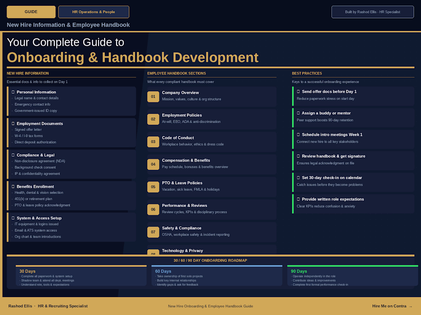Check the Personal Information checkbox
This screenshot has height=315, width=421.
[x=13, y=92]
